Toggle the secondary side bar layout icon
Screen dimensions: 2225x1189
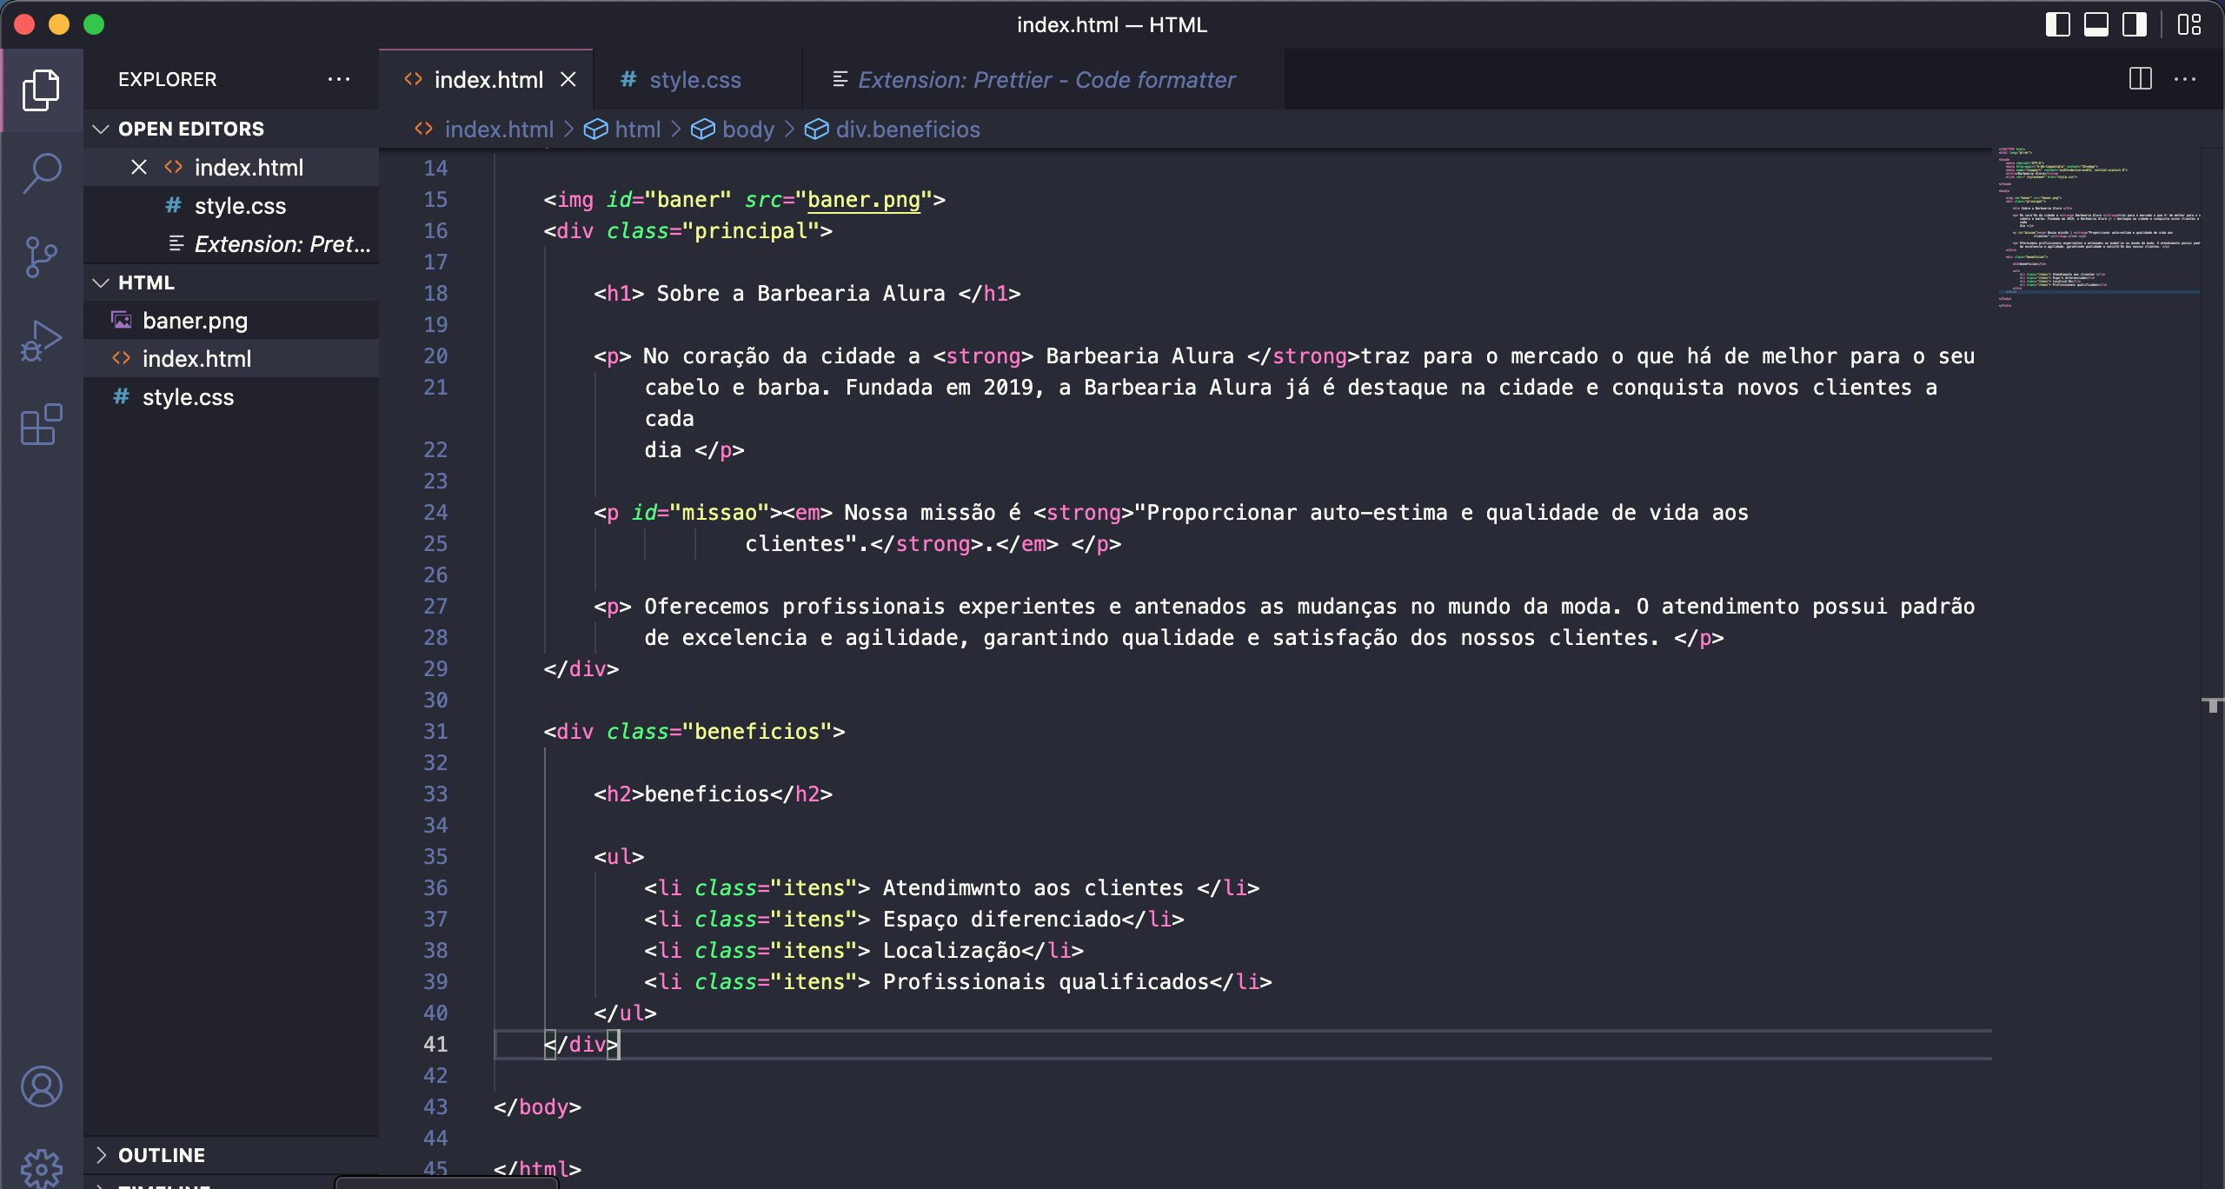2134,24
